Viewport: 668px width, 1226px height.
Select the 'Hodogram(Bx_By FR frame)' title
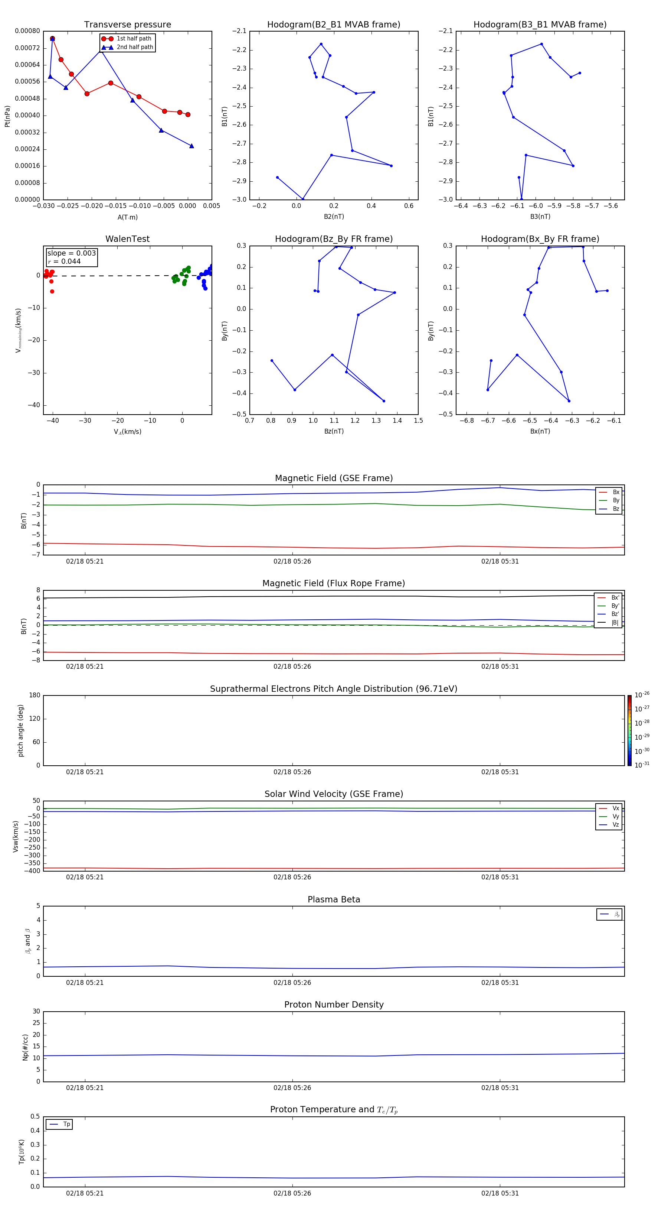(x=540, y=239)
